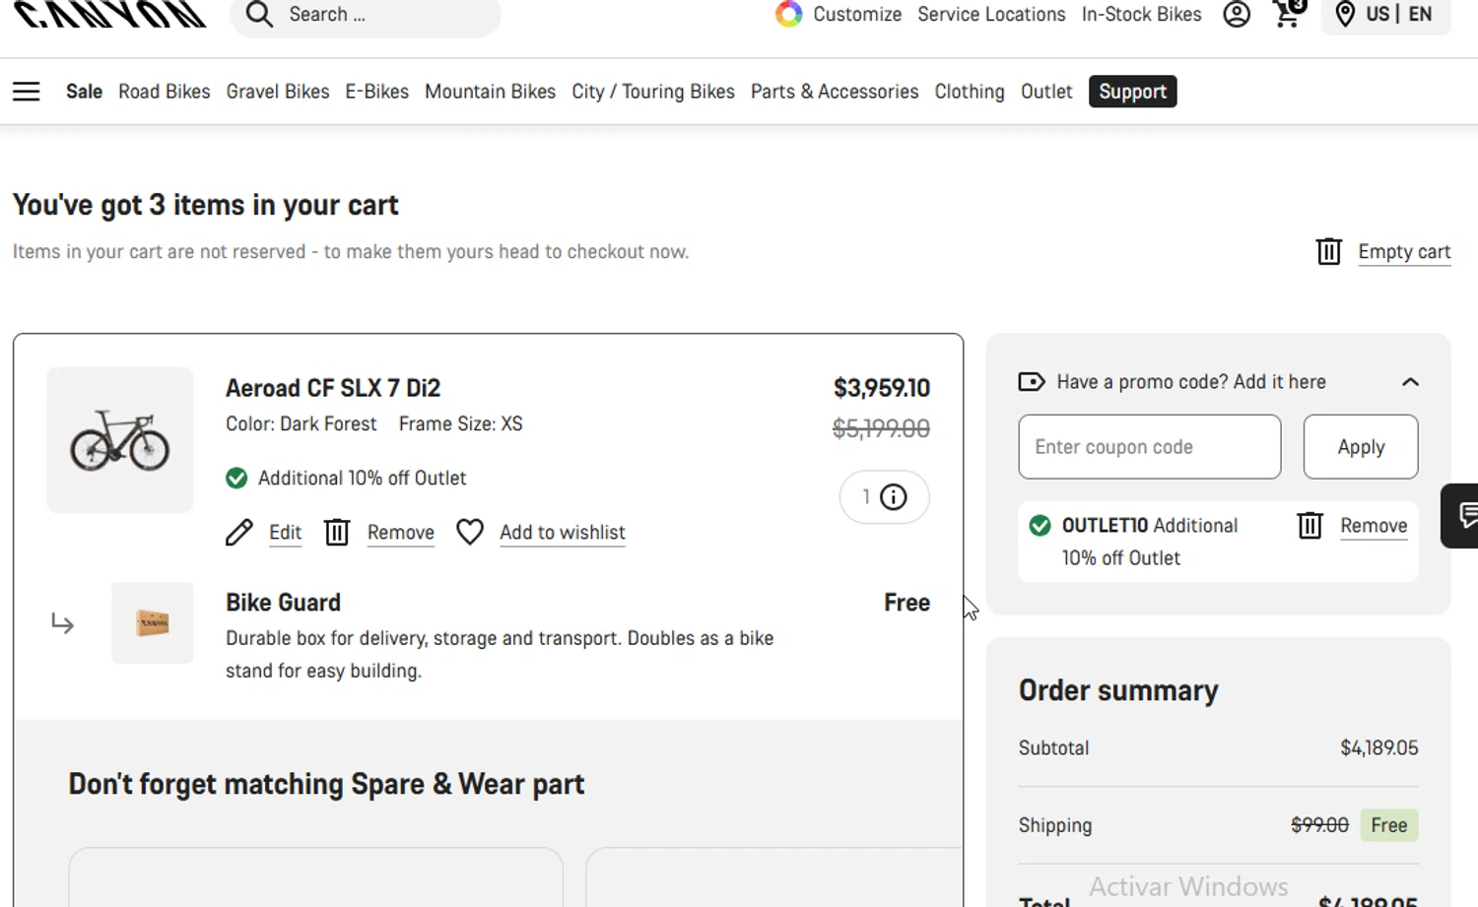Focus the Search field
The image size is (1478, 907).
(x=366, y=15)
